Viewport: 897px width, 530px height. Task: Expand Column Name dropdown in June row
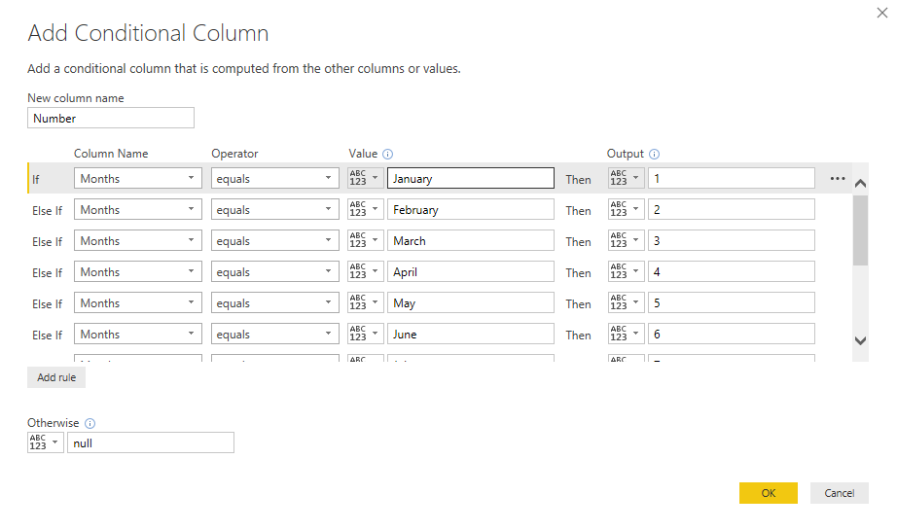coord(138,334)
